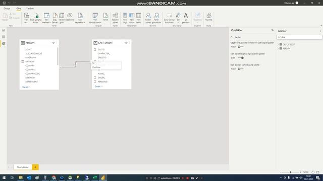323x181 pixels.
Task: Add a new layout tab with plus
Action: [35, 167]
